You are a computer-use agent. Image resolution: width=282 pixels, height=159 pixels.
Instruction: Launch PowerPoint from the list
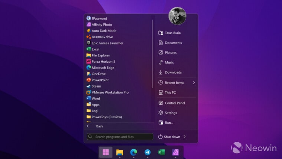[x=98, y=80]
